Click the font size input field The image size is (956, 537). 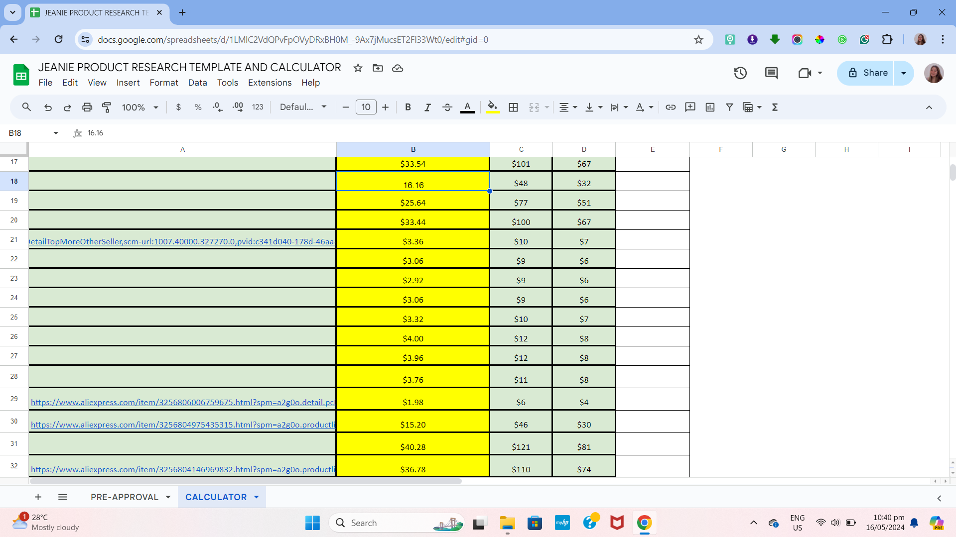click(366, 107)
